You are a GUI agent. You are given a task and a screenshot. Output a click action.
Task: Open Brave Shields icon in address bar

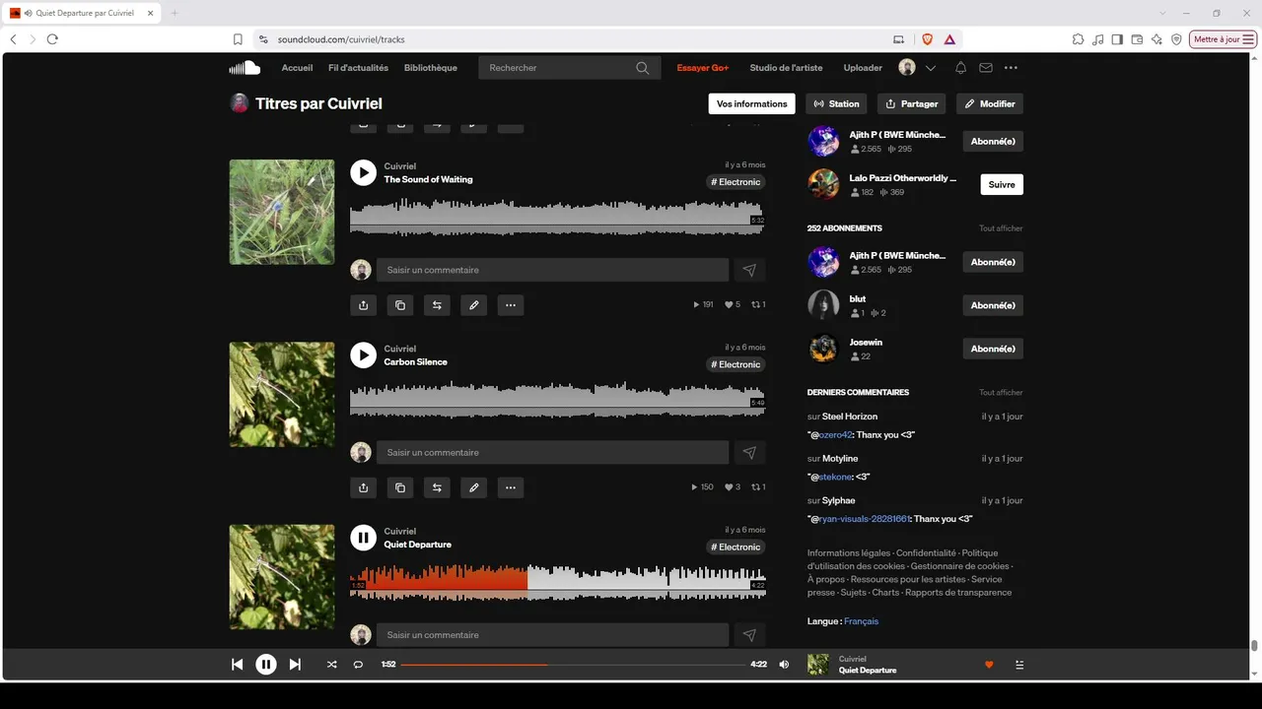click(927, 39)
